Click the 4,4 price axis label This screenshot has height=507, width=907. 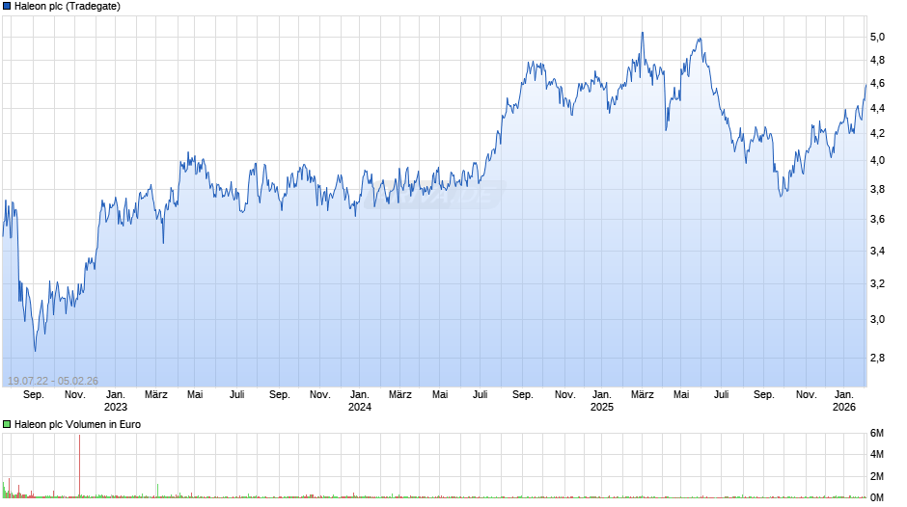(877, 108)
